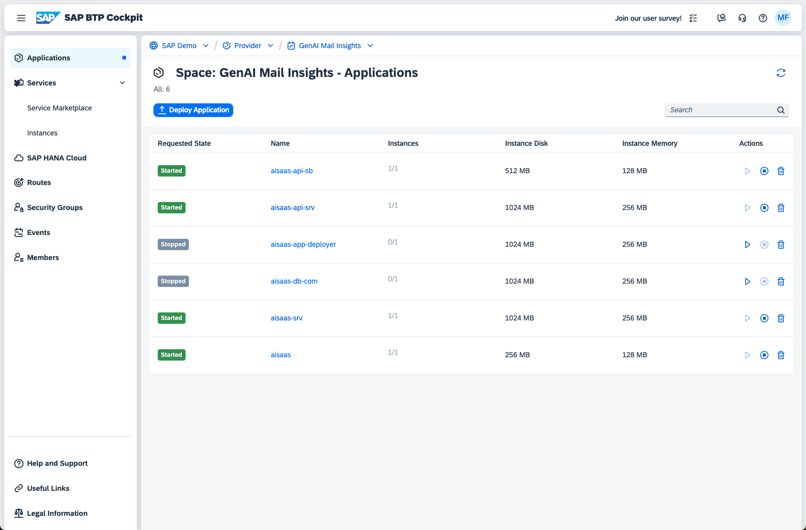Image resolution: width=806 pixels, height=530 pixels.
Task: Stop the aisaas-srv application
Action: (764, 318)
